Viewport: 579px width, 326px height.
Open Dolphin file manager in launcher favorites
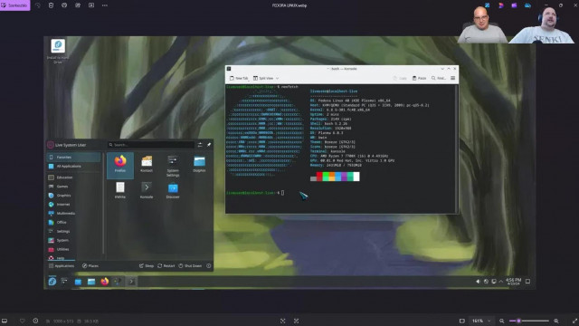coord(199,165)
